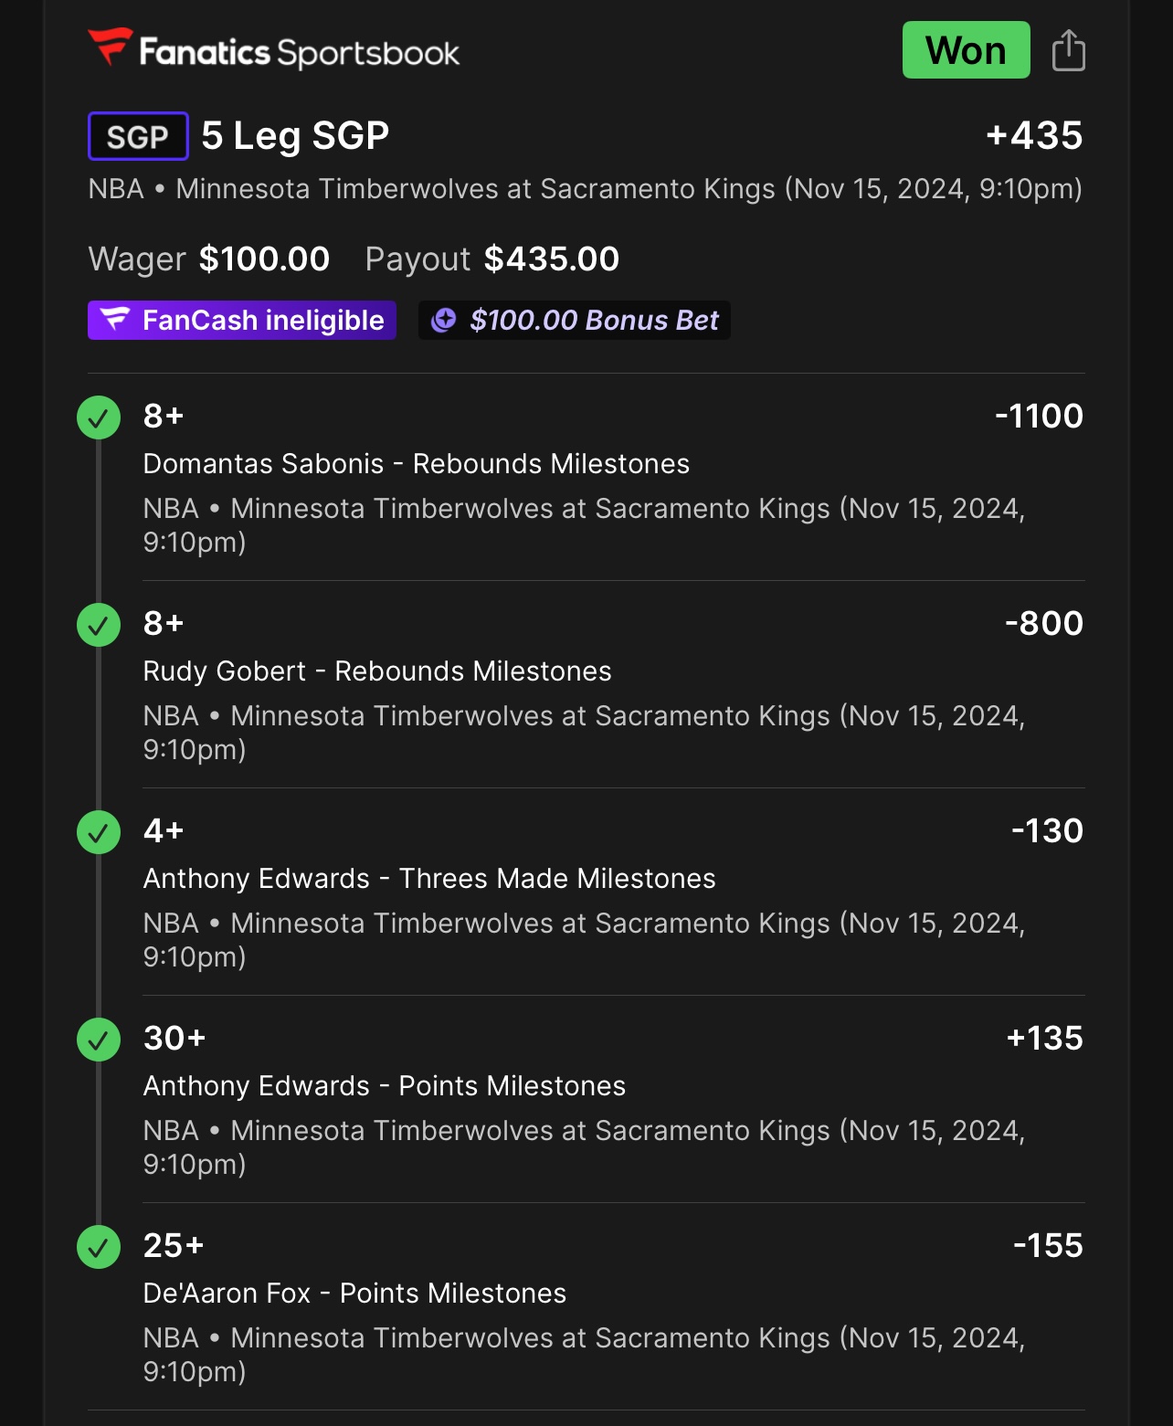Image resolution: width=1173 pixels, height=1426 pixels.
Task: Tap green checkmark beside De'Aaron Fox leg
Action: pyautogui.click(x=99, y=1247)
